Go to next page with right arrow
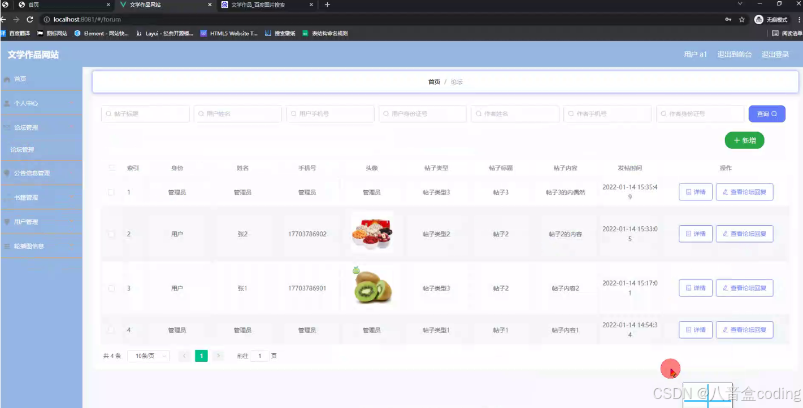The height and width of the screenshot is (408, 803). [x=218, y=356]
